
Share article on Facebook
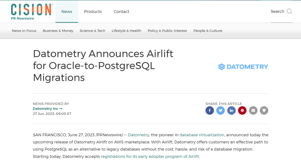[x=210, y=110]
